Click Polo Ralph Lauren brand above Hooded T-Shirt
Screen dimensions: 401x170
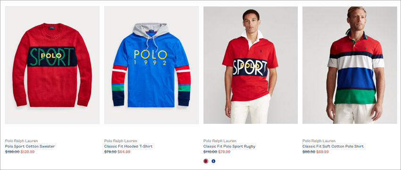[x=121, y=141]
